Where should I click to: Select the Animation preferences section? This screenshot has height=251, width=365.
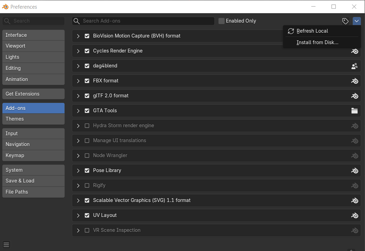tap(33, 79)
